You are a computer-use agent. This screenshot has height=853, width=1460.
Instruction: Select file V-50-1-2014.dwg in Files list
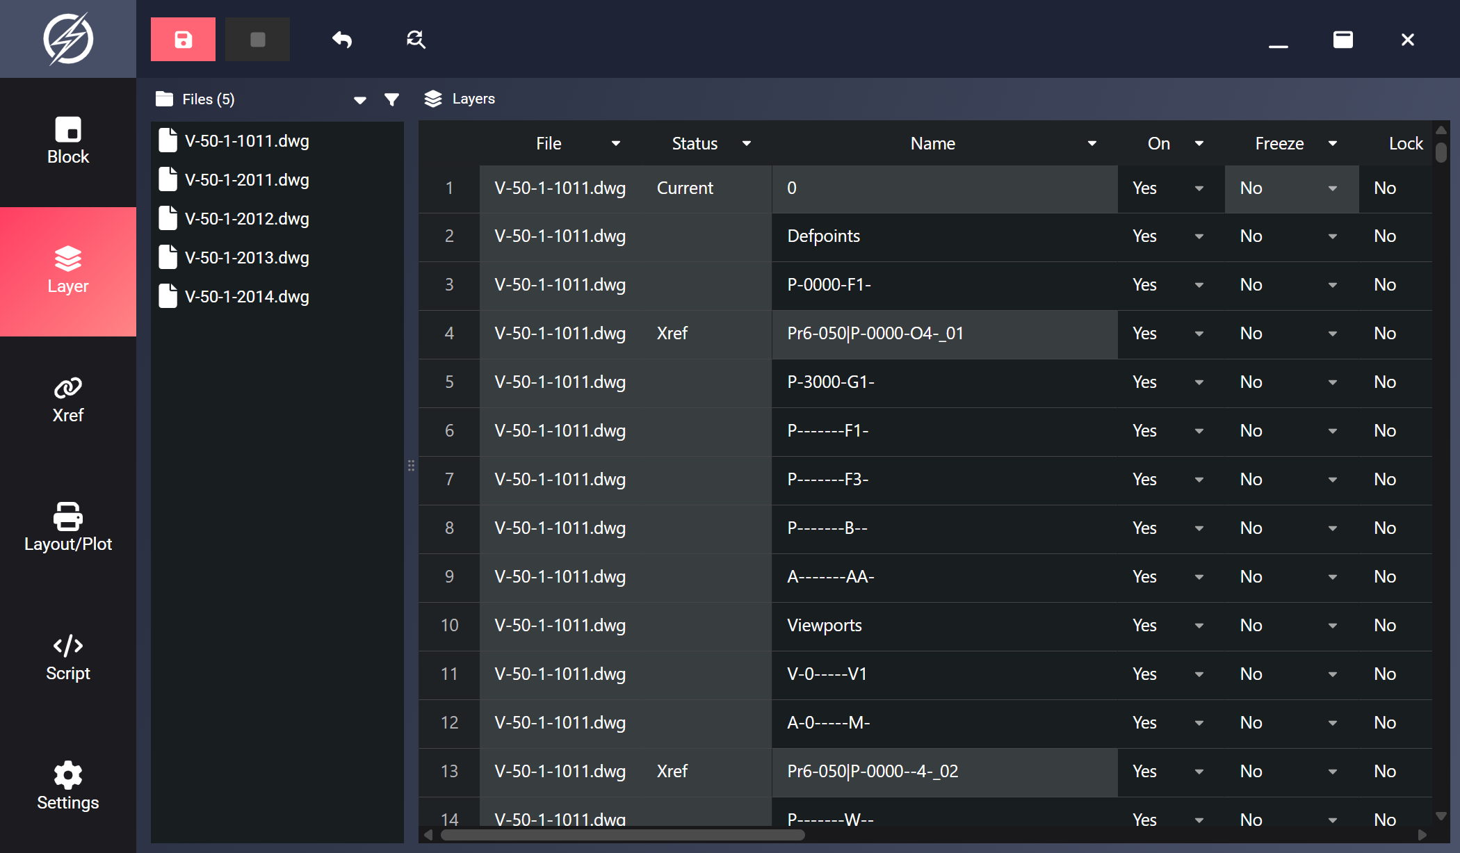coord(277,297)
